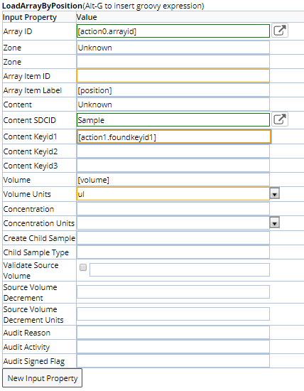Focus the Create Child Sample field
304x391 pixels.
coord(173,238)
